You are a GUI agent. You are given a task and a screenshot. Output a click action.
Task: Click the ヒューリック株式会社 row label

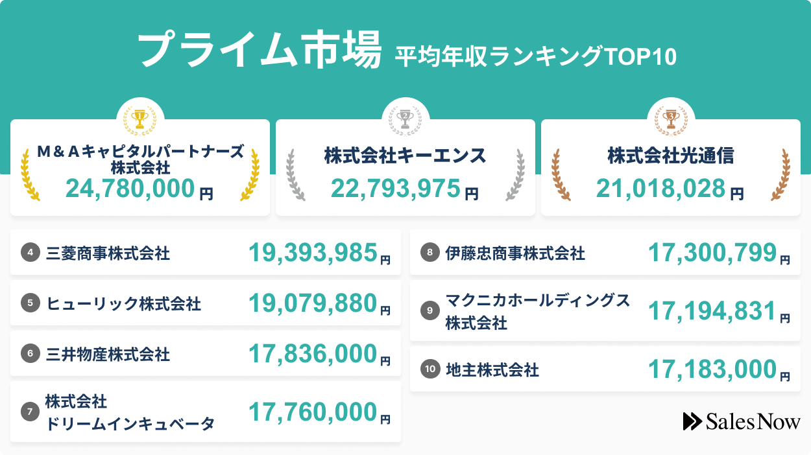124,304
